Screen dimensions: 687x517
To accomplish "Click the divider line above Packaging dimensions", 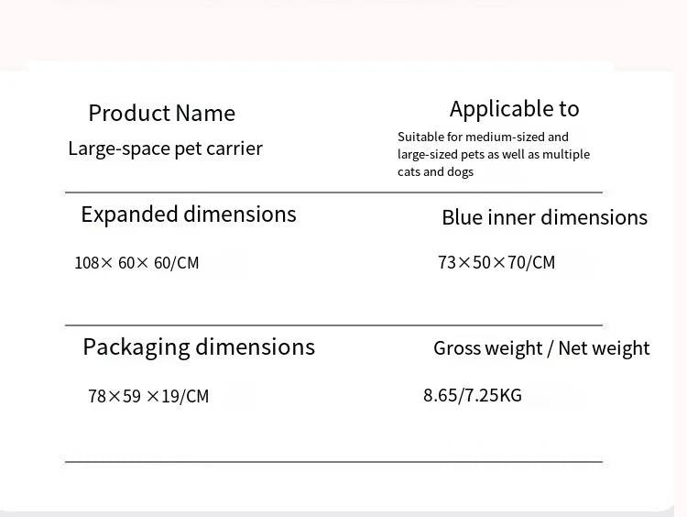I will pos(333,325).
